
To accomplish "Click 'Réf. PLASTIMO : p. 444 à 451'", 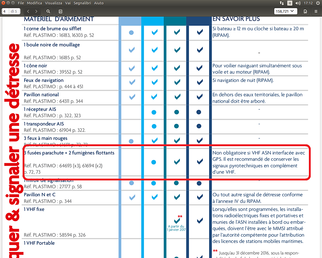I will click(x=53, y=87).
